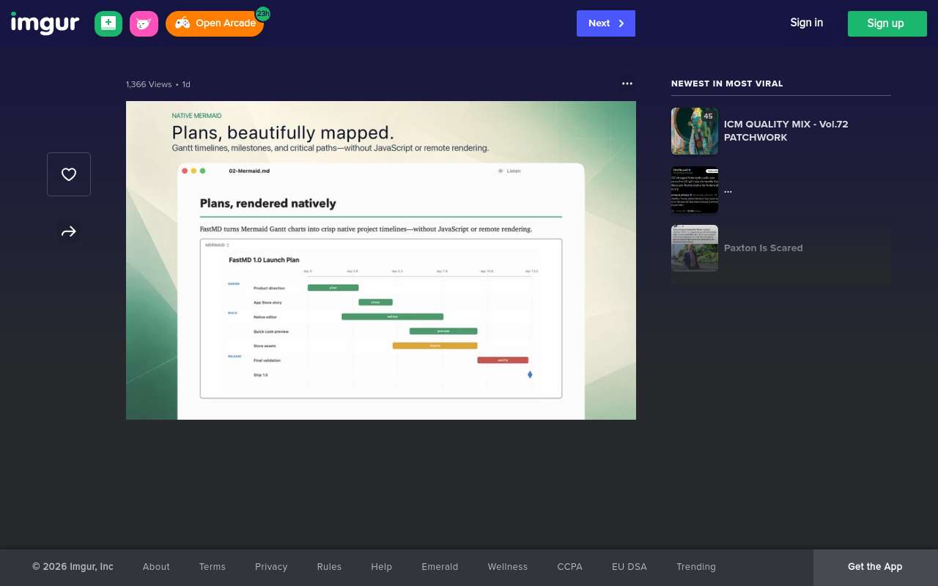Image resolution: width=938 pixels, height=586 pixels.
Task: Open the About footer link
Action: (x=156, y=567)
